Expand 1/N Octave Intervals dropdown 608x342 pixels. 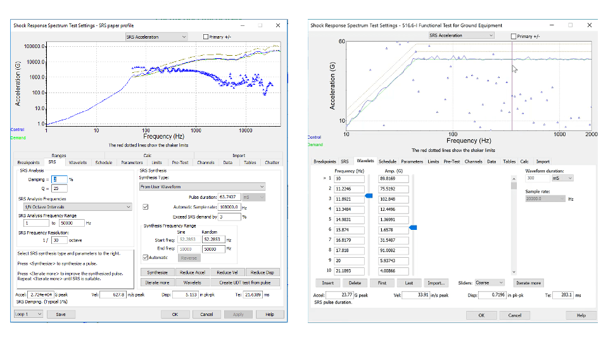coord(77,207)
